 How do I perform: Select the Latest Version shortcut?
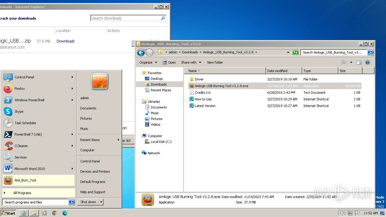[x=205, y=106]
